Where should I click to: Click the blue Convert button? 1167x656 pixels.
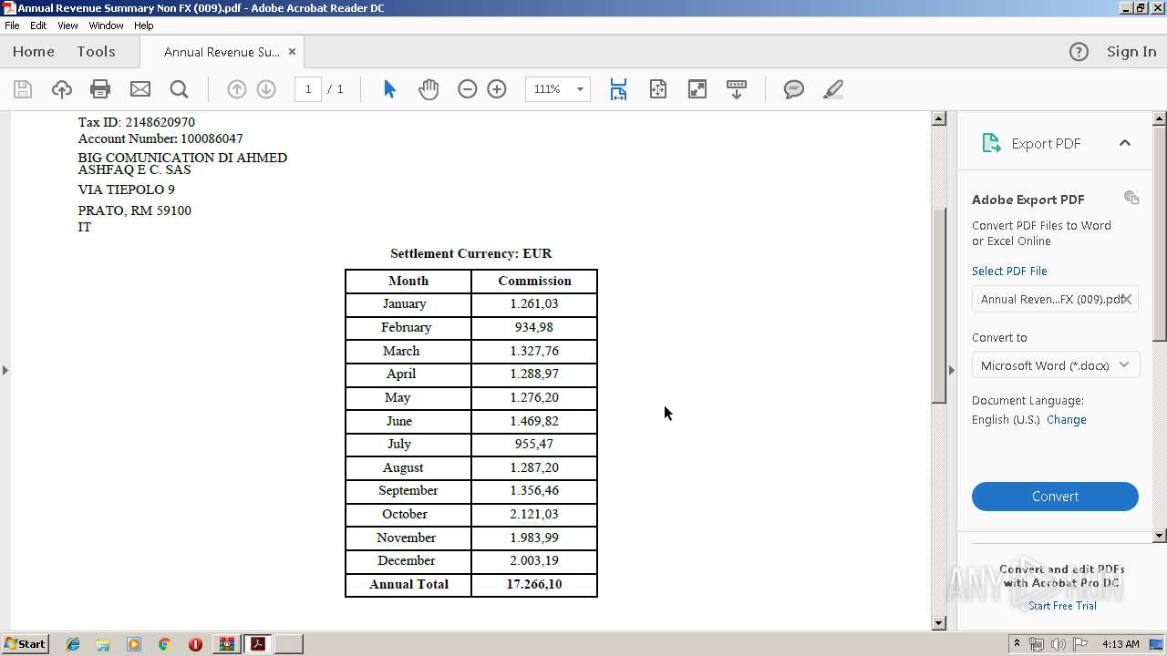point(1055,497)
